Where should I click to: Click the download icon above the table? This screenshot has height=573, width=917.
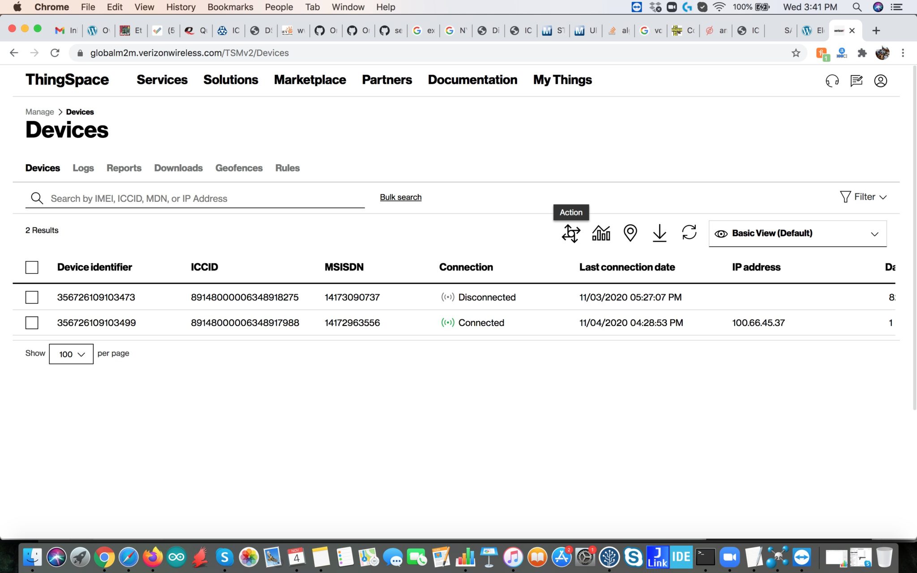pyautogui.click(x=659, y=233)
